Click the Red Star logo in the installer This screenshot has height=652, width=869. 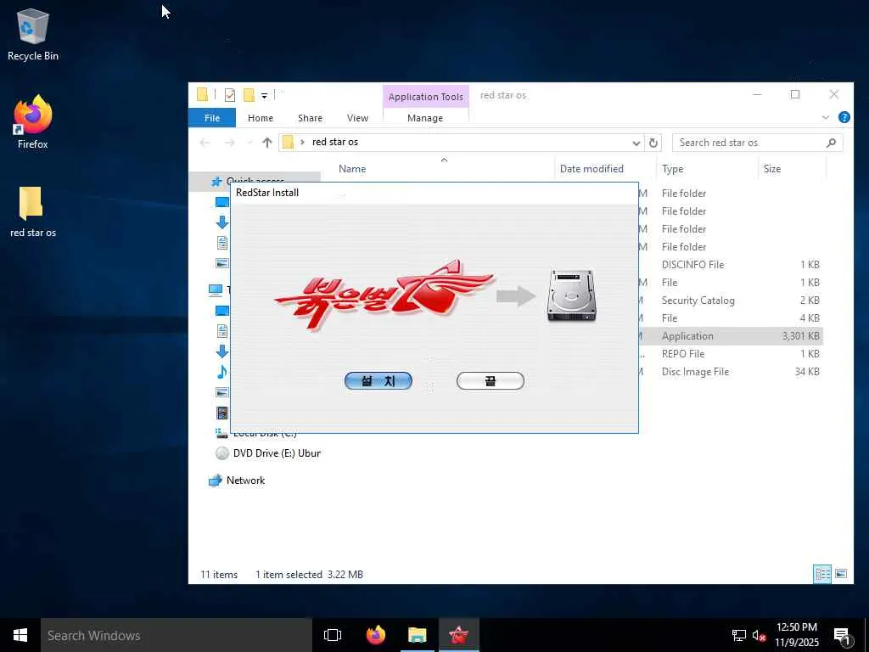pos(384,295)
